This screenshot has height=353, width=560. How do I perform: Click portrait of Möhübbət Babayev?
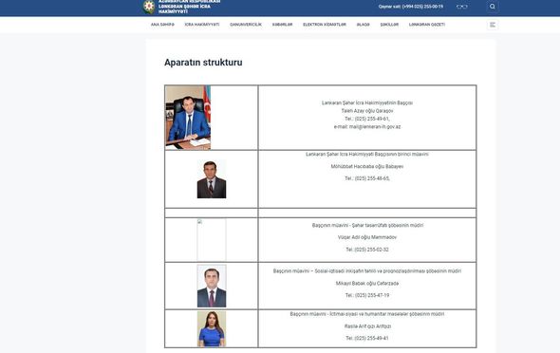[x=212, y=179]
